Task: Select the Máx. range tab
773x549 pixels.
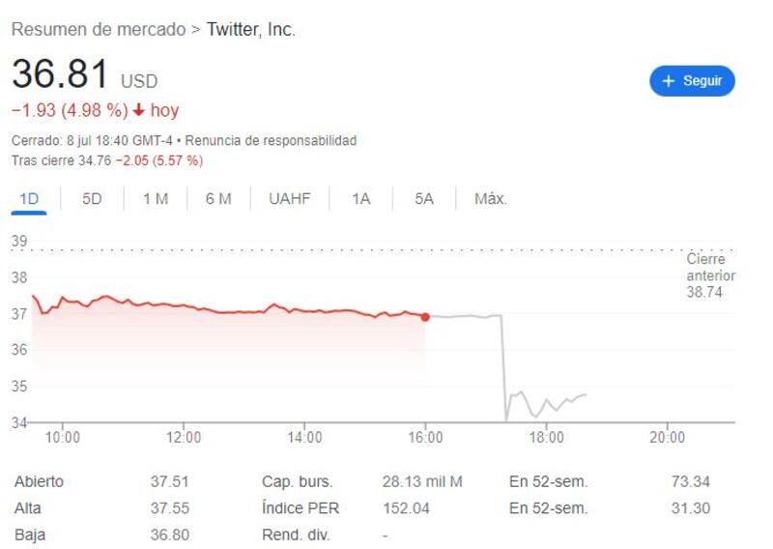Action: click(x=490, y=199)
